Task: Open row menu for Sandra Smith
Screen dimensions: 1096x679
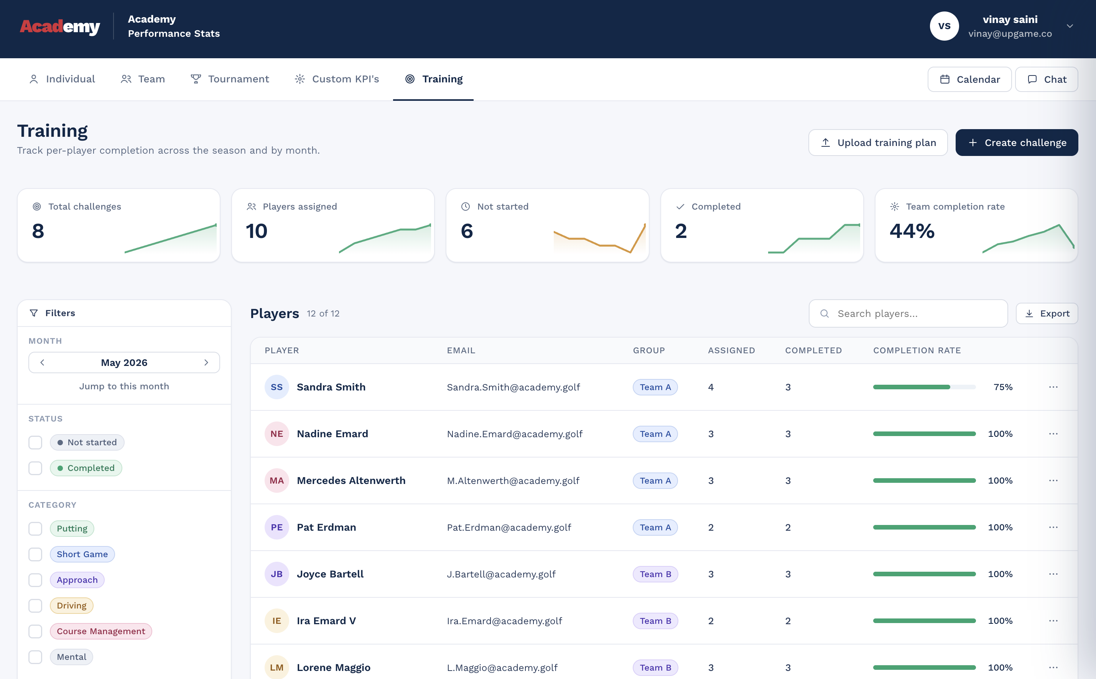Action: click(x=1053, y=387)
